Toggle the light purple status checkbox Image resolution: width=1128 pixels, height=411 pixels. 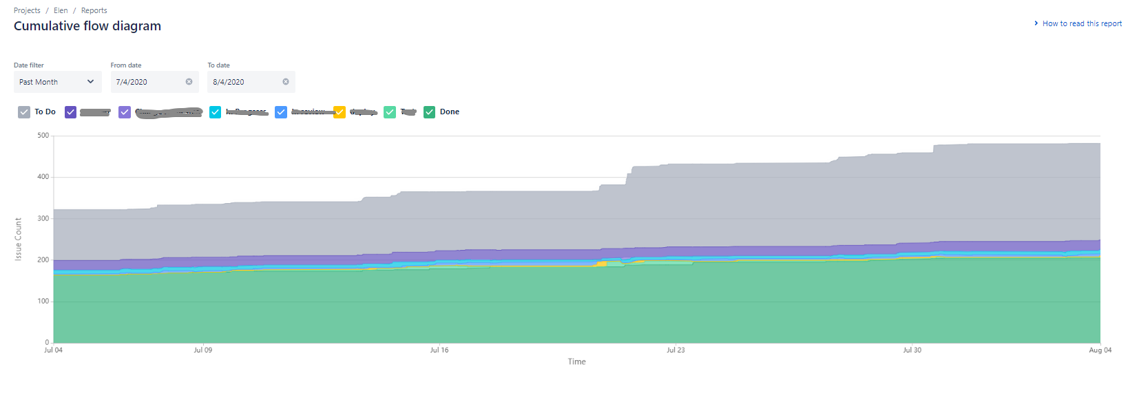(x=125, y=112)
